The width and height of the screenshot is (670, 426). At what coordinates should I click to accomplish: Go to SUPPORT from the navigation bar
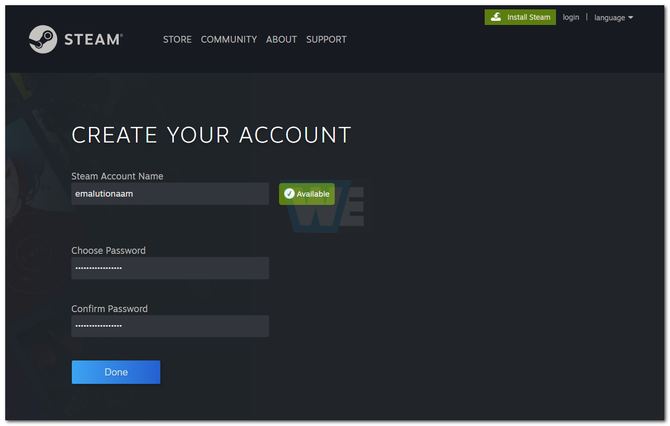click(326, 39)
